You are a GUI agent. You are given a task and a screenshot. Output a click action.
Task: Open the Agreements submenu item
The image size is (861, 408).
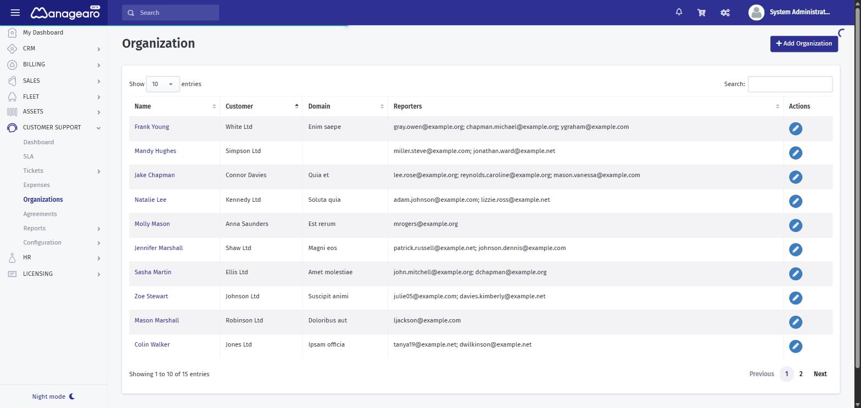point(40,214)
